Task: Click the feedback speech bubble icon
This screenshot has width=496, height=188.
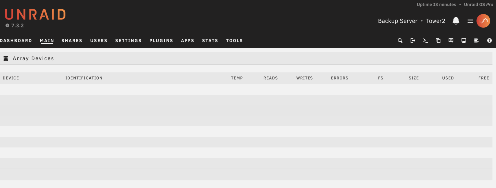Action: (451, 41)
